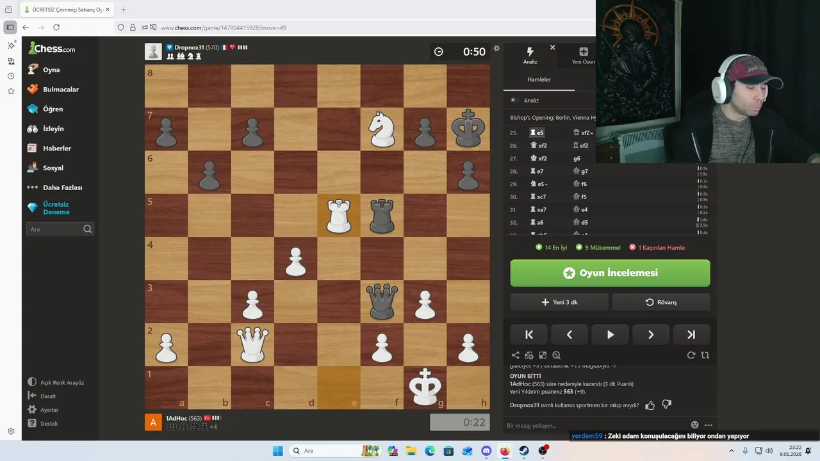The width and height of the screenshot is (820, 461).
Task: Reload the page in browser
Action: pyautogui.click(x=56, y=28)
